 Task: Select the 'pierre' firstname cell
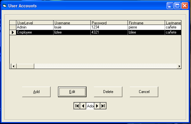pyautogui.click(x=146, y=27)
